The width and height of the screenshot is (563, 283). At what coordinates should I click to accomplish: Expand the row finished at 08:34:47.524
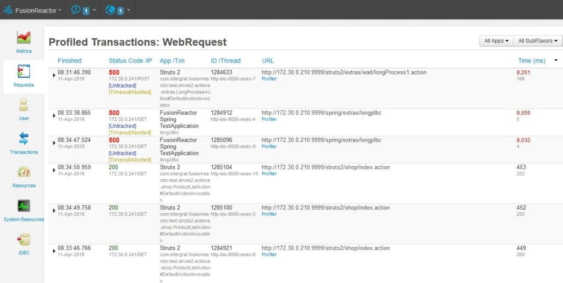(54, 143)
